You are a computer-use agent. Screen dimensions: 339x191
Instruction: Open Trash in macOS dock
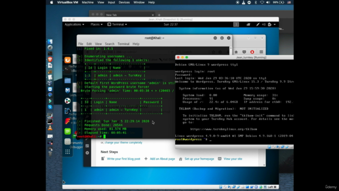point(50,154)
